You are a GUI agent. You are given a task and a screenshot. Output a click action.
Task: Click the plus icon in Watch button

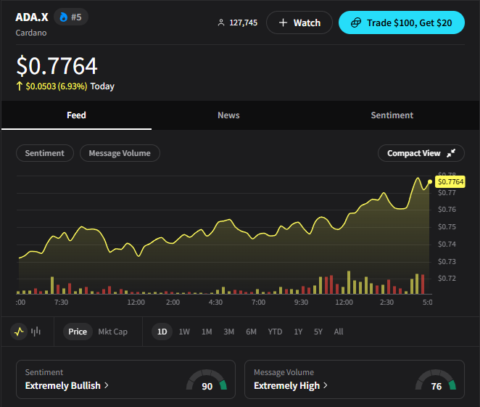pyautogui.click(x=284, y=22)
